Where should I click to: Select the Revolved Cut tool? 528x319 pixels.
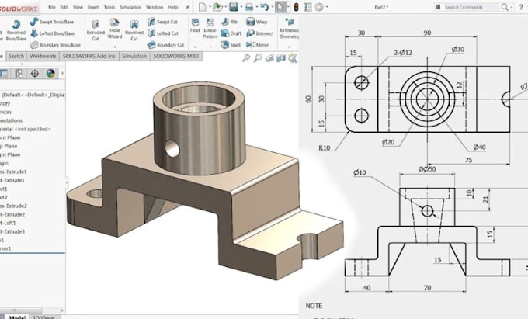point(134,30)
